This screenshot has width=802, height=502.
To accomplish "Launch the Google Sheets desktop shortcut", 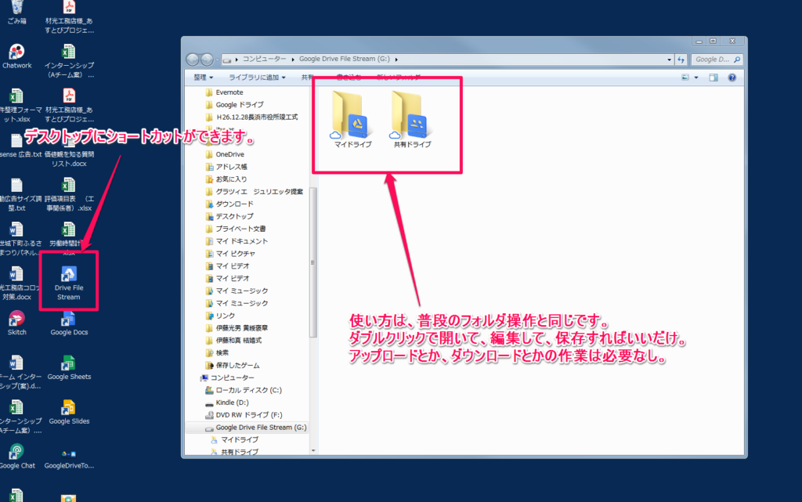I will pyautogui.click(x=69, y=367).
